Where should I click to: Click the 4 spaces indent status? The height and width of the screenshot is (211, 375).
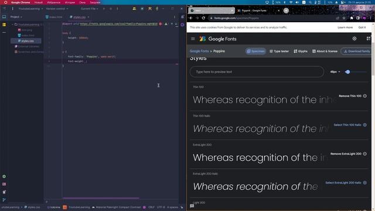(172, 207)
